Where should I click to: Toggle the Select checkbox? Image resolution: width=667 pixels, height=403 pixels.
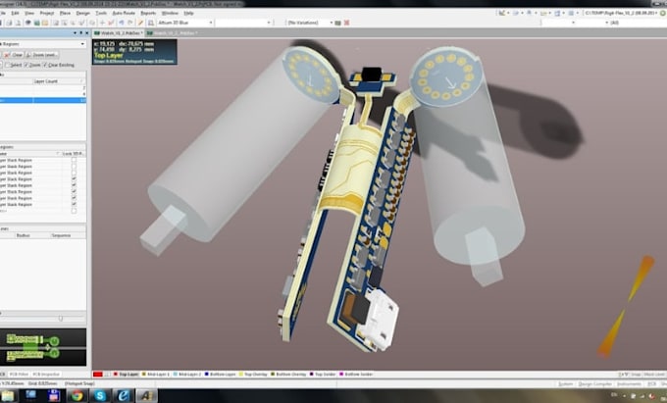pyautogui.click(x=7, y=65)
